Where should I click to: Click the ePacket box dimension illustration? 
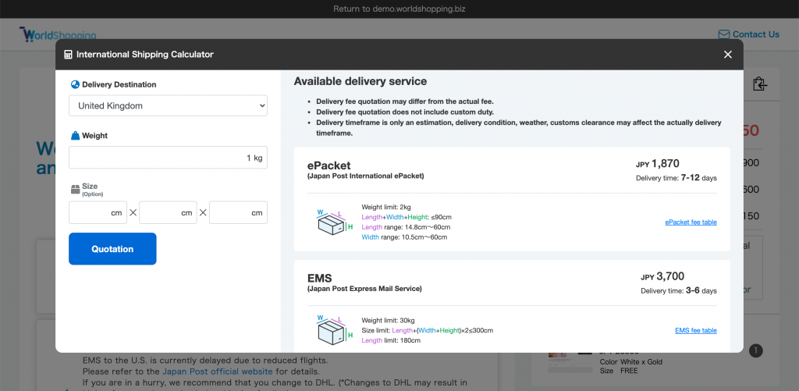pyautogui.click(x=335, y=222)
